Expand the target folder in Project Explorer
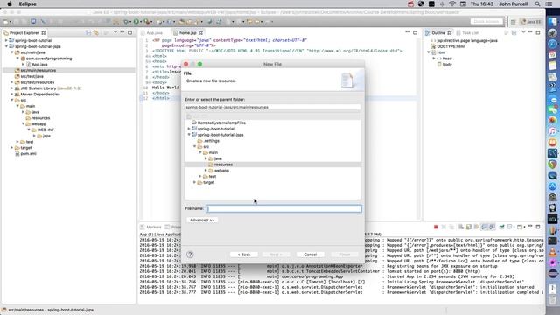 pos(11,148)
